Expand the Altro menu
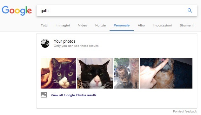201x115 pixels. 141,25
